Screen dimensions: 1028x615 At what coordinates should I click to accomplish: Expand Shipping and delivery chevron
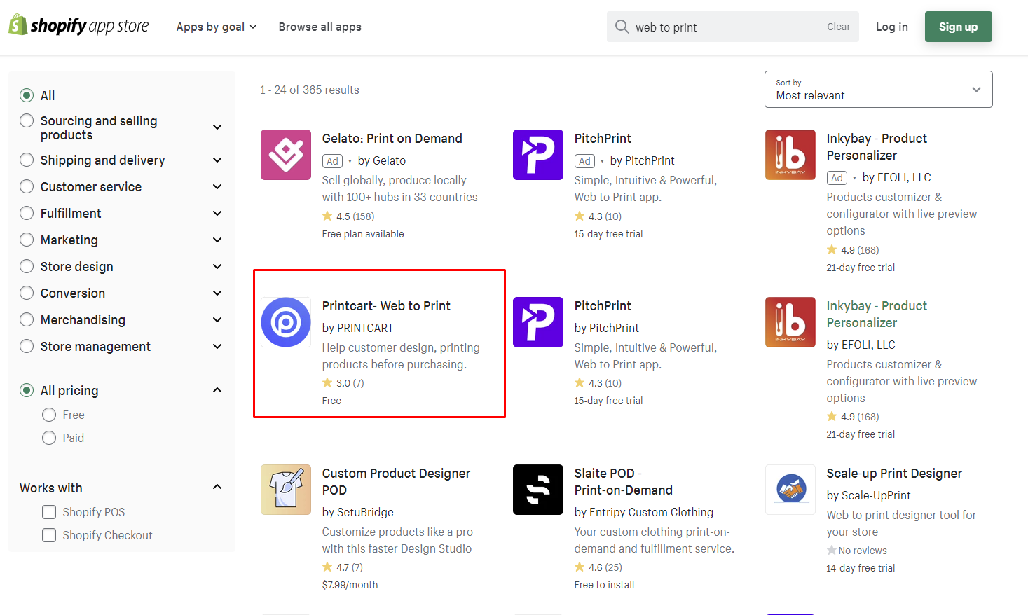coord(217,160)
